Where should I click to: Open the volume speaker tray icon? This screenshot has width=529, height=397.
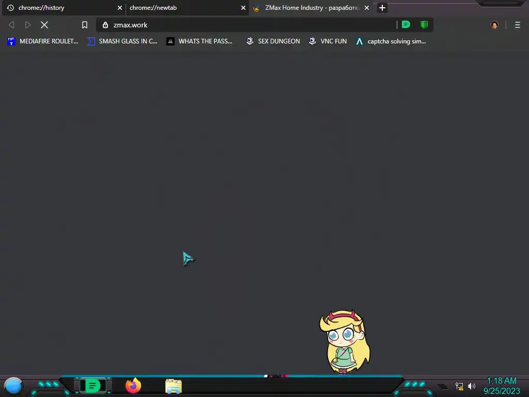click(471, 386)
